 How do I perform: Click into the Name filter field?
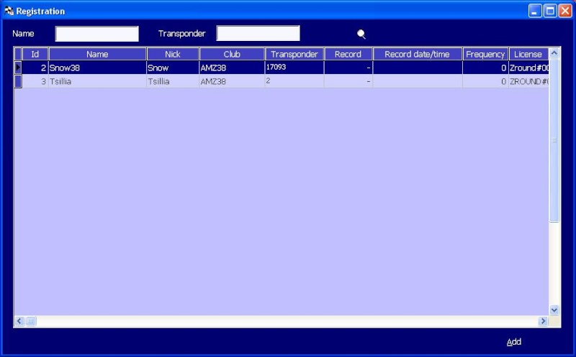[x=97, y=34]
